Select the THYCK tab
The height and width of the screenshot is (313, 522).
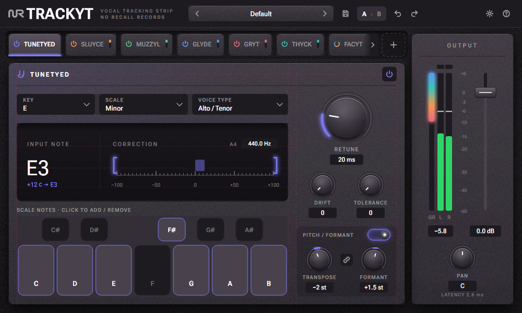pos(300,44)
